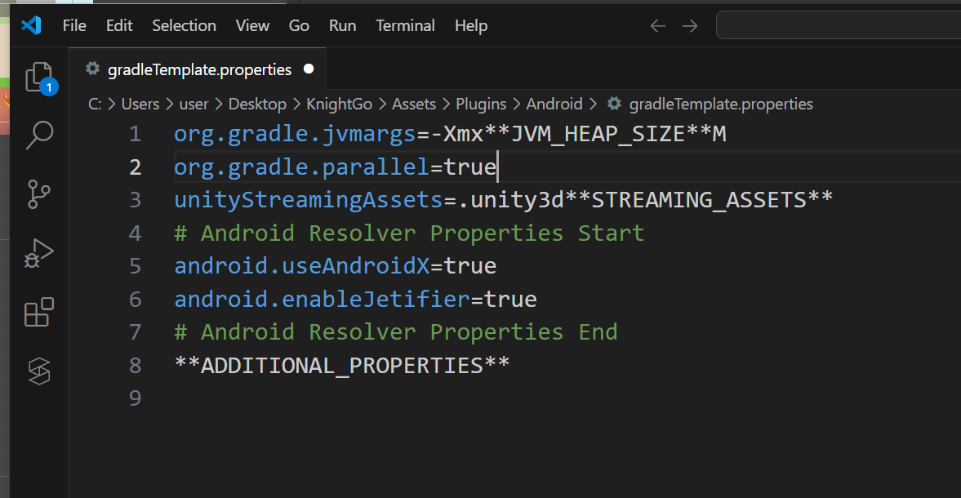Viewport: 961px width, 498px height.
Task: Click gradleTemplate.properties in the breadcrumb
Action: (x=721, y=104)
